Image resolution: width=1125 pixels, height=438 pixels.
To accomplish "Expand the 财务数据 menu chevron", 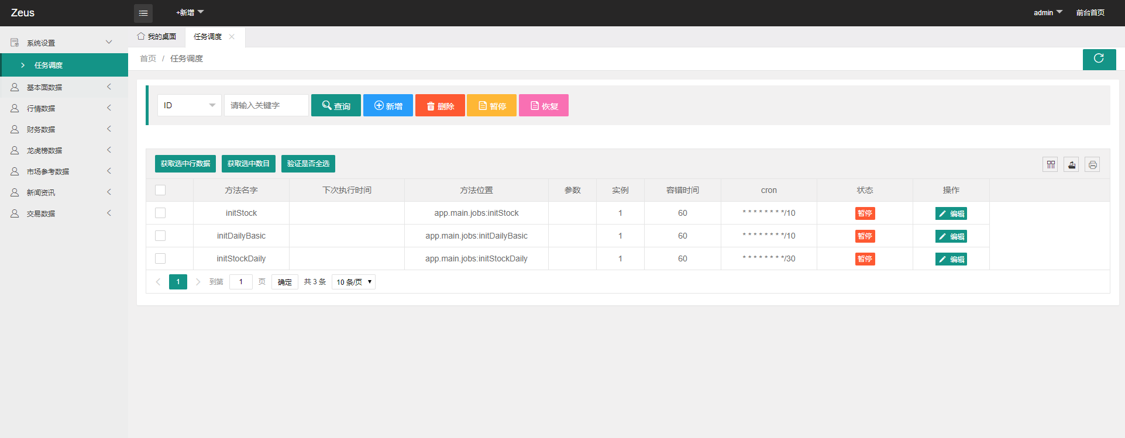I will tap(109, 129).
